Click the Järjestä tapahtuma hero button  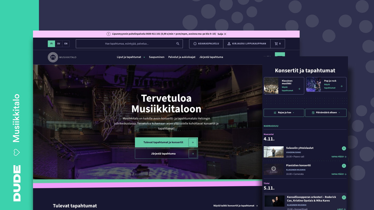click(x=166, y=154)
